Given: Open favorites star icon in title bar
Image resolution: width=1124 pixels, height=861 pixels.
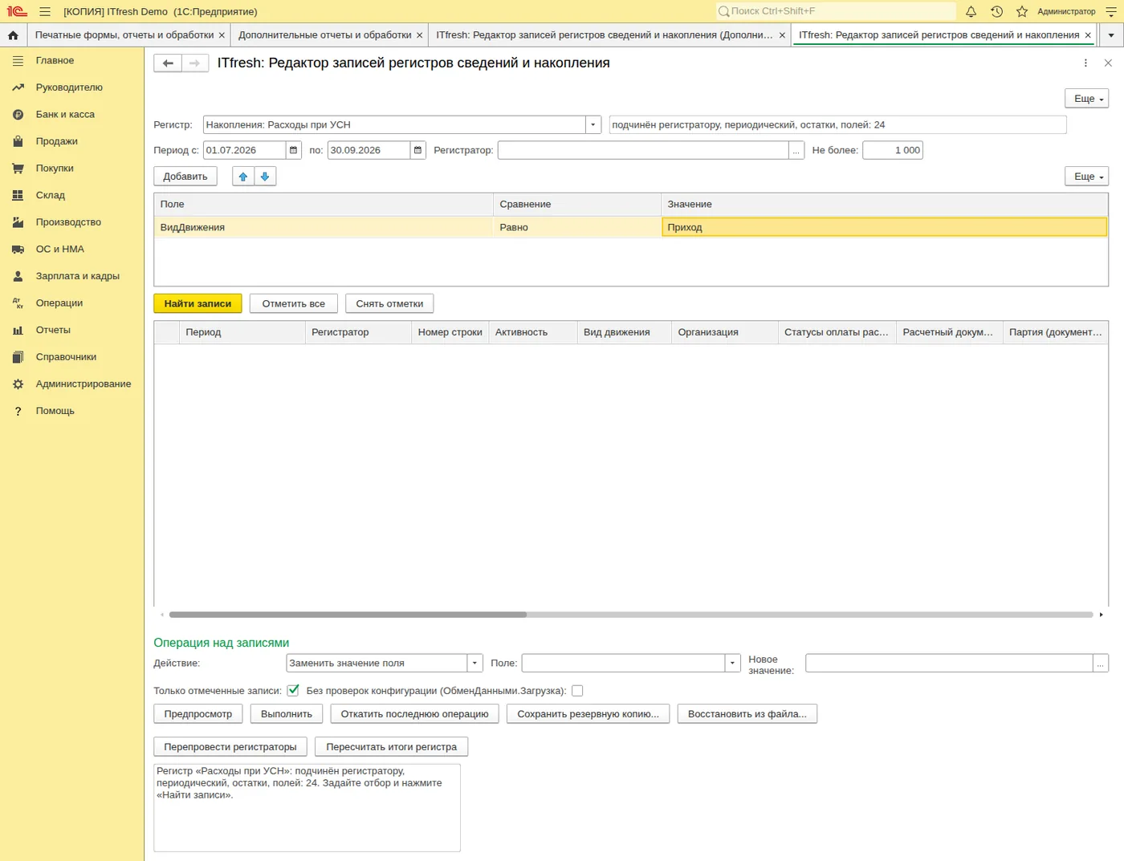Looking at the screenshot, I should (1022, 11).
